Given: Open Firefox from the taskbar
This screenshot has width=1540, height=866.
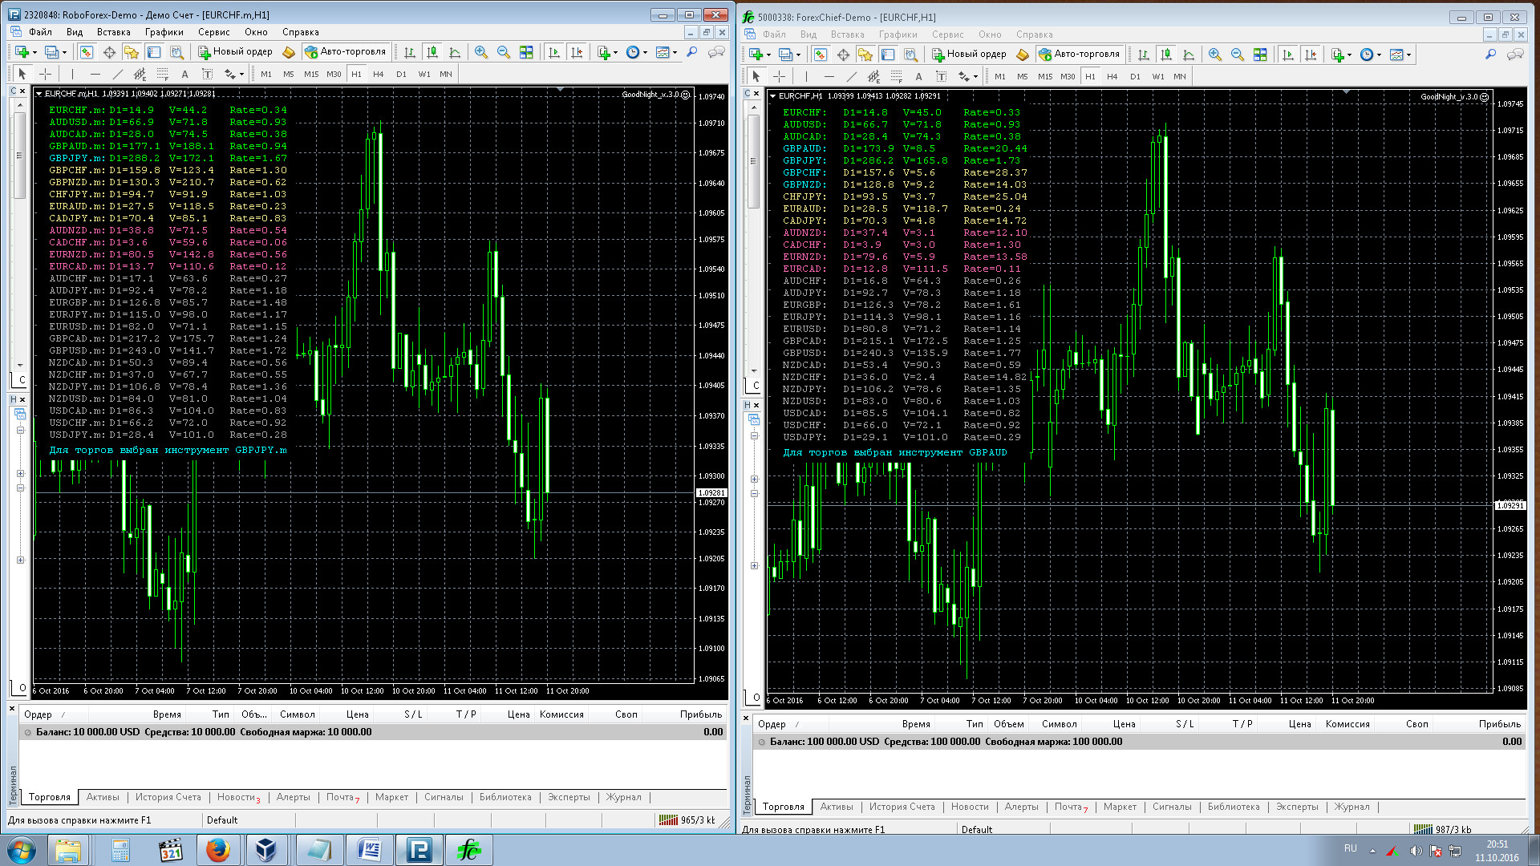Looking at the screenshot, I should tap(218, 850).
